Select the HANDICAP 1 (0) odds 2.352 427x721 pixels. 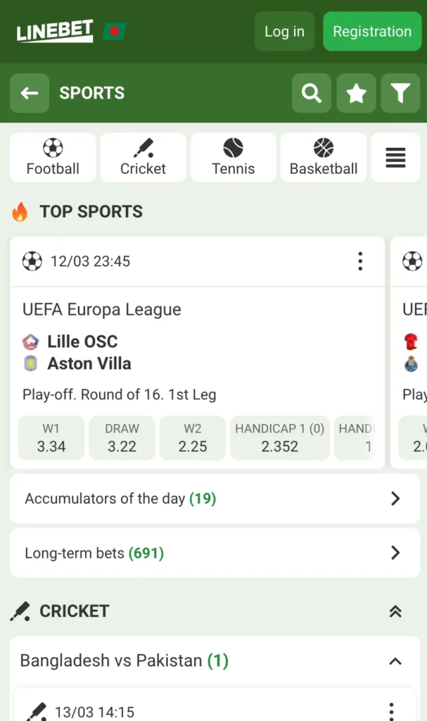point(279,438)
